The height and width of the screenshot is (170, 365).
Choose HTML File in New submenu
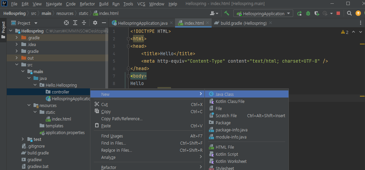(246, 147)
